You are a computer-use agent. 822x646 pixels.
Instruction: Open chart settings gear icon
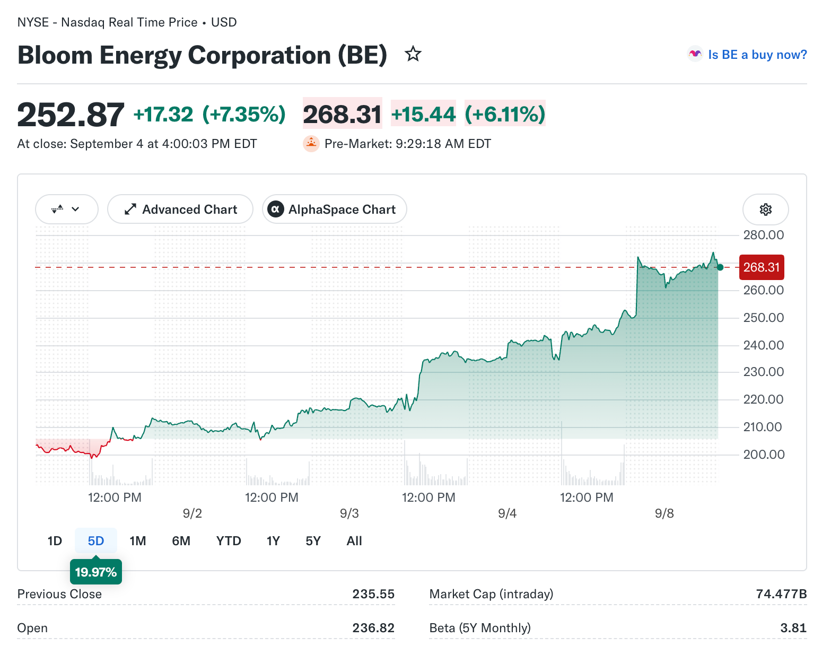765,209
